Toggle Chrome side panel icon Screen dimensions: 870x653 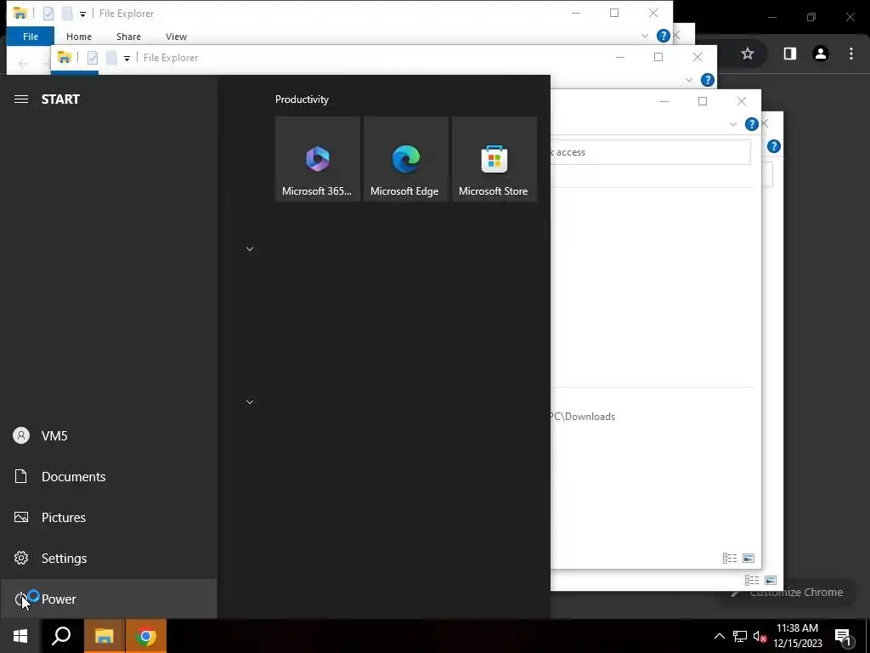(789, 54)
